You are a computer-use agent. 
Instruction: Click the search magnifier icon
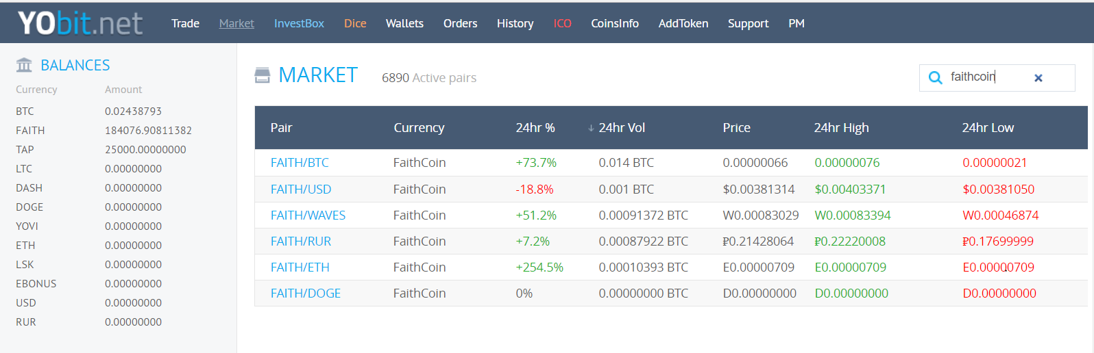click(935, 78)
